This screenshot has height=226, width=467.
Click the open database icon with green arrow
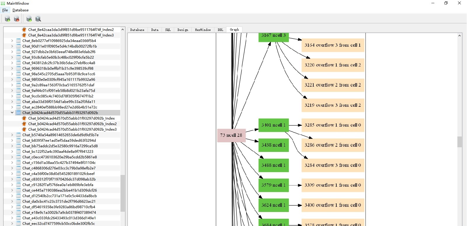point(8,19)
